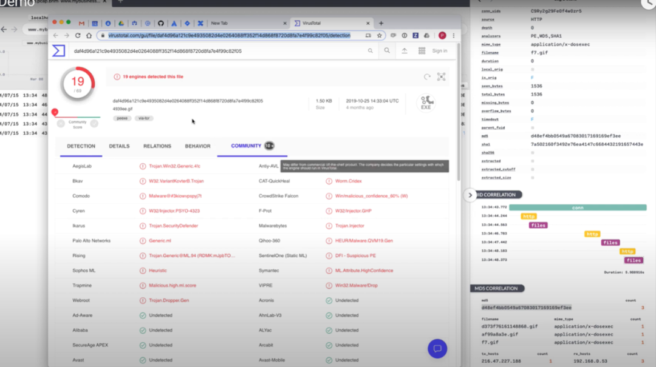Click browser back arrow
Screen dimensions: 656x367
[56, 36]
